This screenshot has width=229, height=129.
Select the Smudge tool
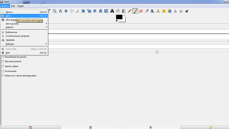181,11
